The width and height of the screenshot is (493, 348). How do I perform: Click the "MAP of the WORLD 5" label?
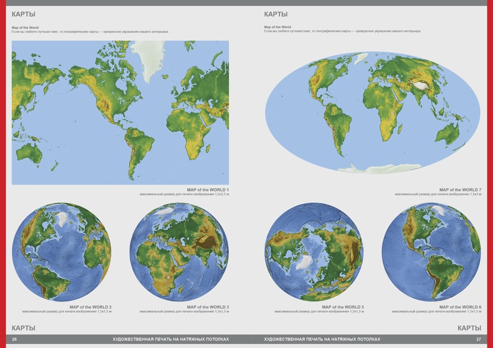pyautogui.click(x=343, y=307)
